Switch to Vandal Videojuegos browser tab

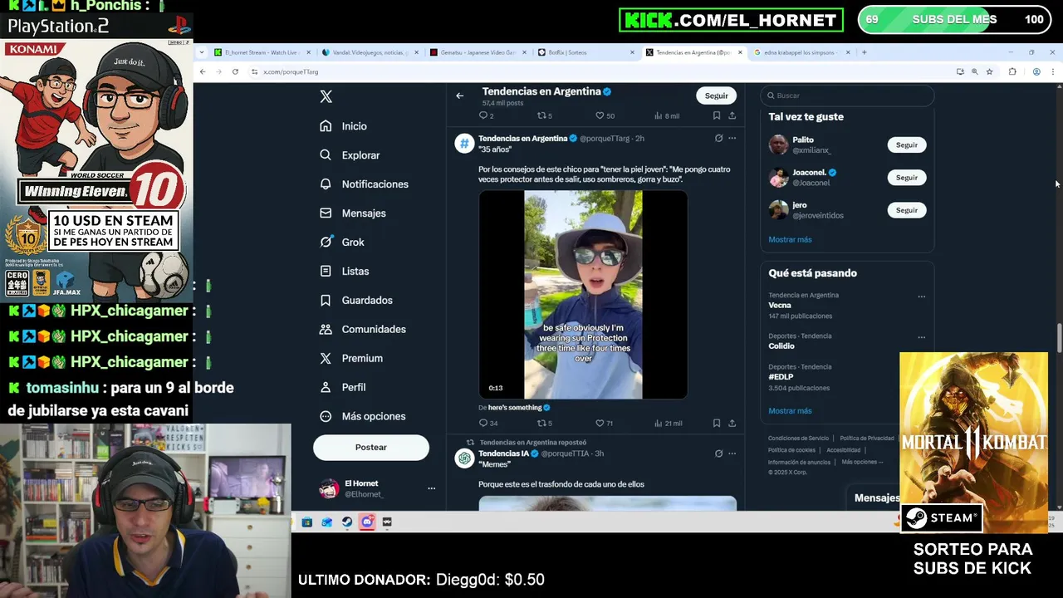pyautogui.click(x=370, y=52)
